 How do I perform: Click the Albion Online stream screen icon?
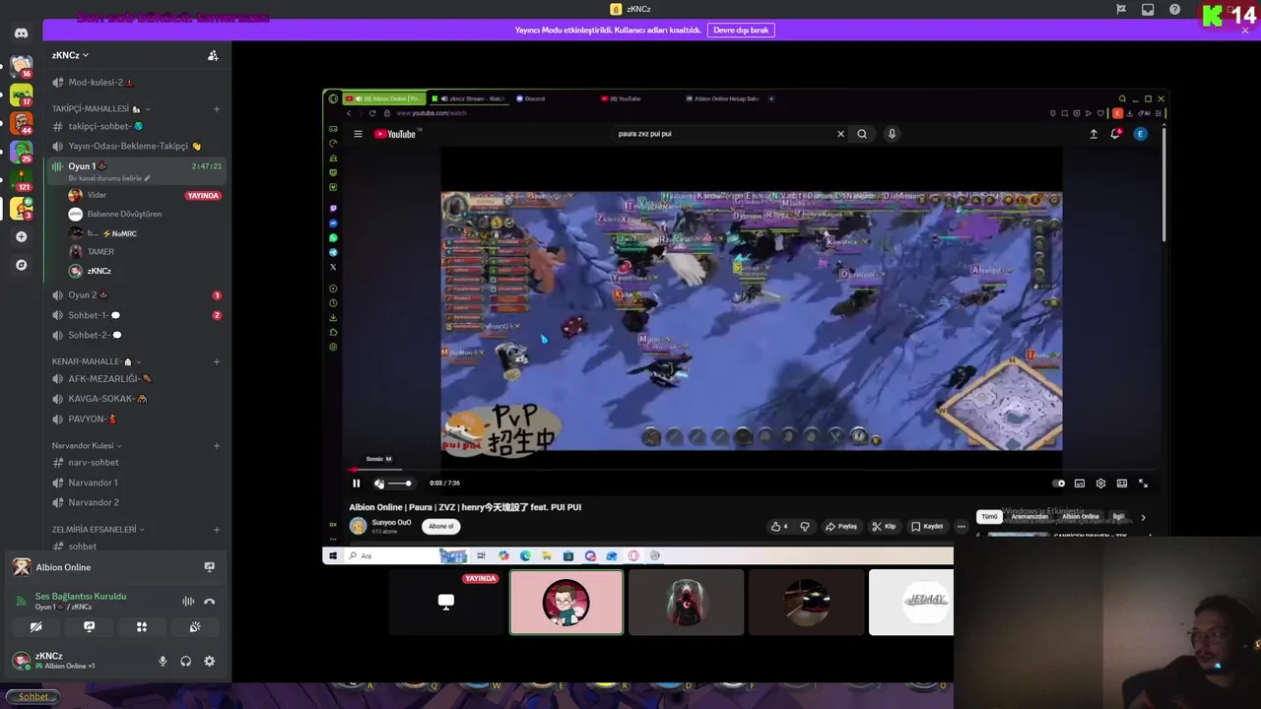tap(209, 567)
